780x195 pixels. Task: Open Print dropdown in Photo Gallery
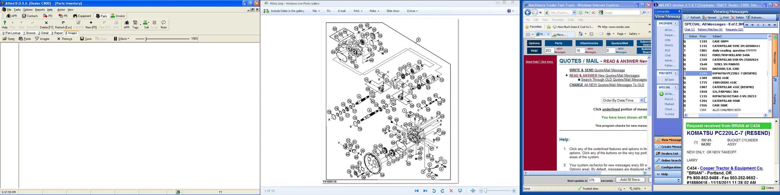[358, 11]
